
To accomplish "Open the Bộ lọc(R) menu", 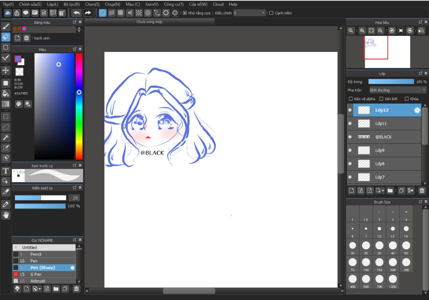I will 72,4.
